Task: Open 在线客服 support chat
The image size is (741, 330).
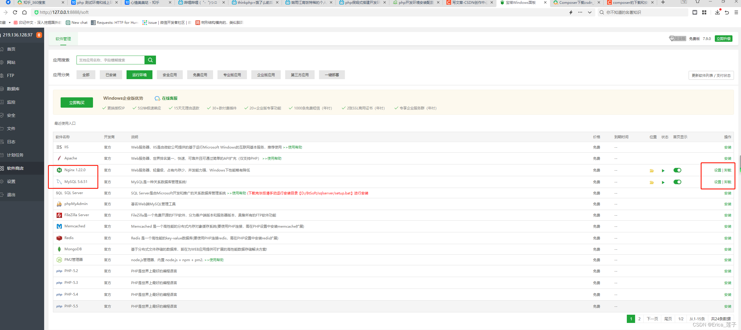Action: (x=169, y=98)
